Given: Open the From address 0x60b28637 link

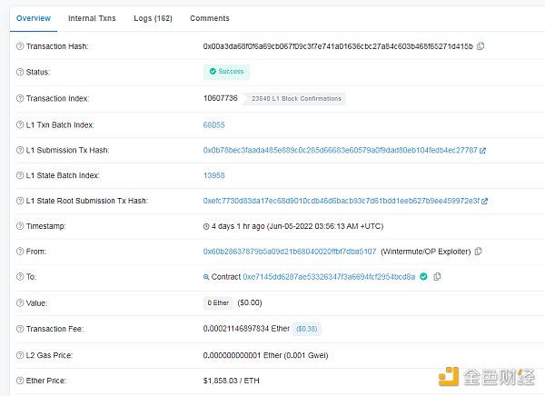Looking at the screenshot, I should click(290, 251).
